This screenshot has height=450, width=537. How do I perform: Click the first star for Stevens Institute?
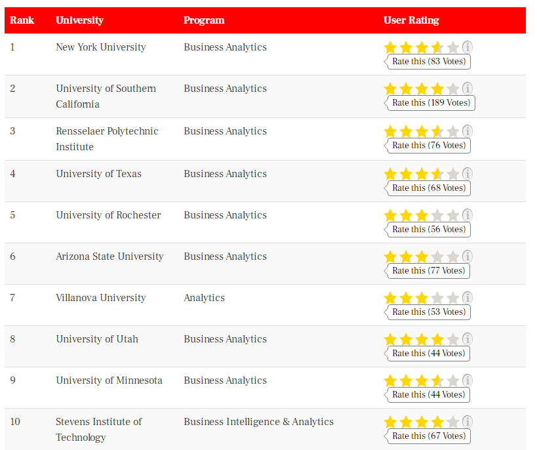click(x=390, y=422)
